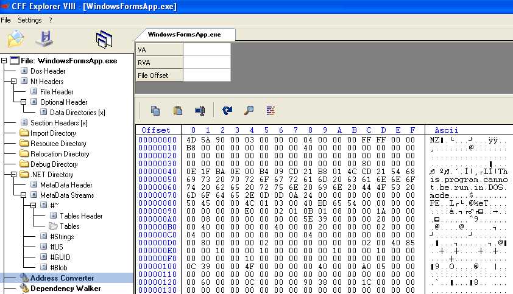Click the File Offset input field
This screenshot has width=513, height=294.
click(207, 75)
